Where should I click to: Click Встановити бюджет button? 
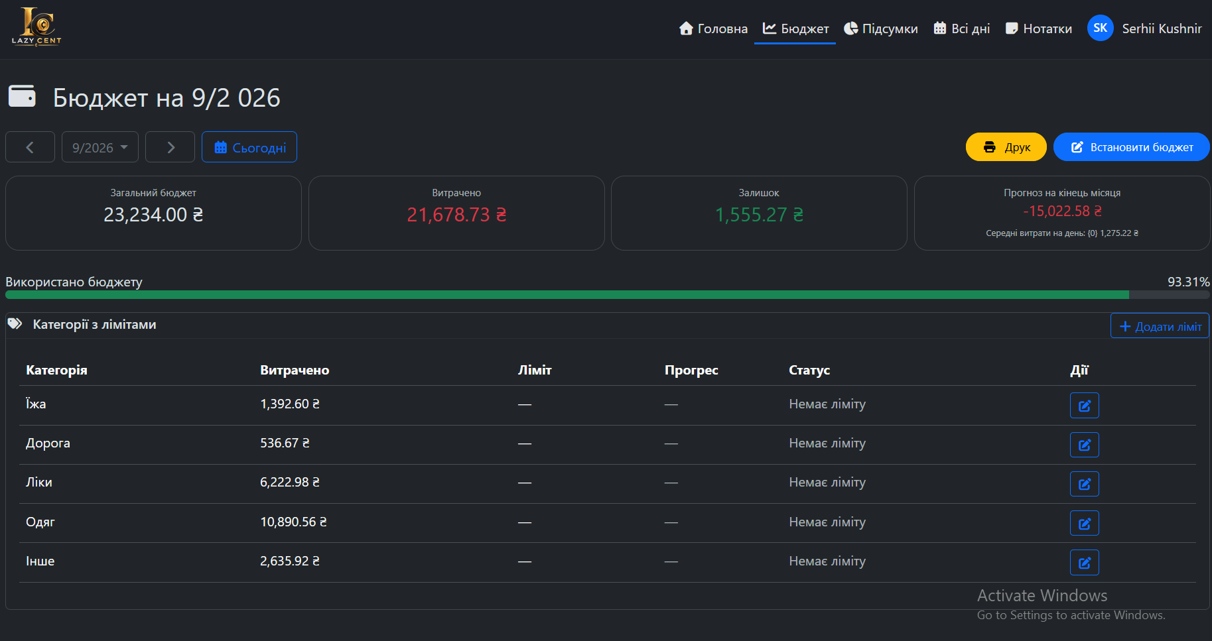pyautogui.click(x=1131, y=147)
